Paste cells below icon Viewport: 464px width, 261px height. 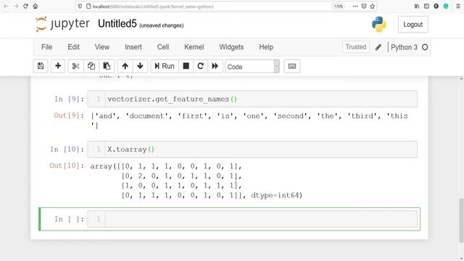(x=107, y=66)
